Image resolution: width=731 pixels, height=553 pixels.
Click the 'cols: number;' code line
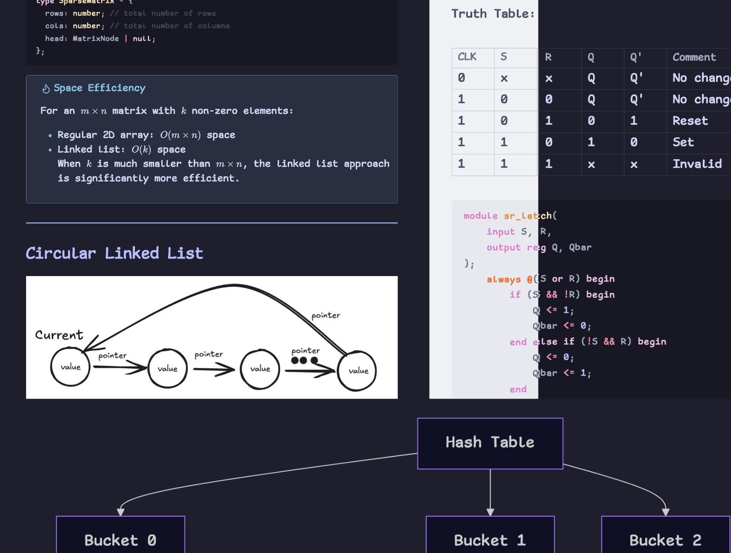(x=137, y=26)
